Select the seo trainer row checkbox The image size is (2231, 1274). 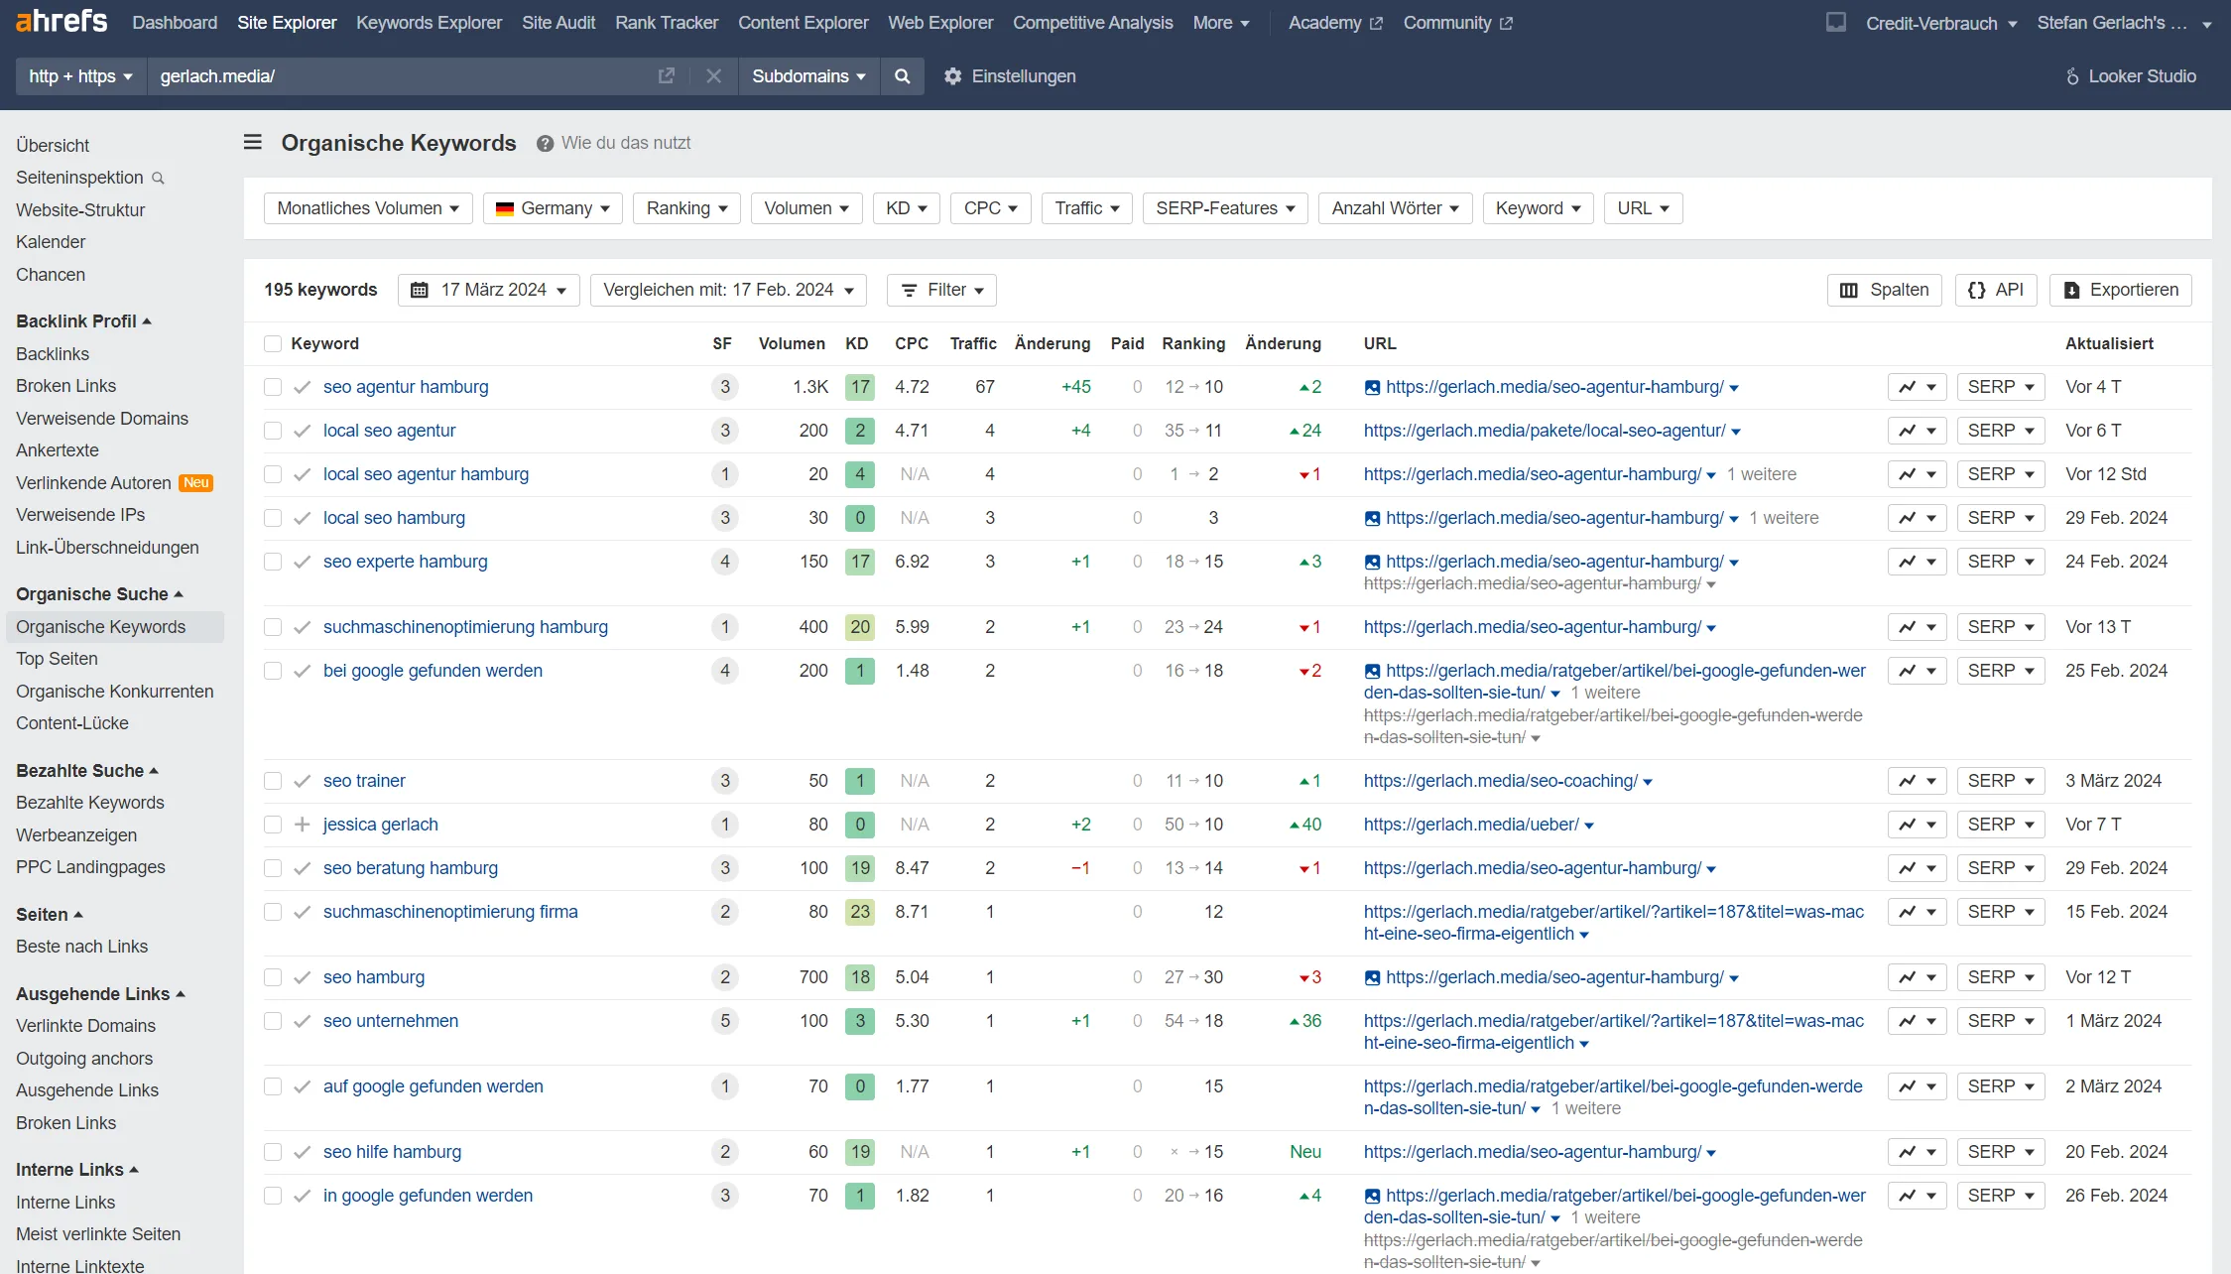point(273,781)
